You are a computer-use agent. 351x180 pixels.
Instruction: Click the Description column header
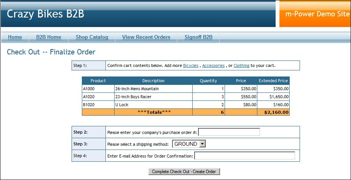tap(153, 81)
